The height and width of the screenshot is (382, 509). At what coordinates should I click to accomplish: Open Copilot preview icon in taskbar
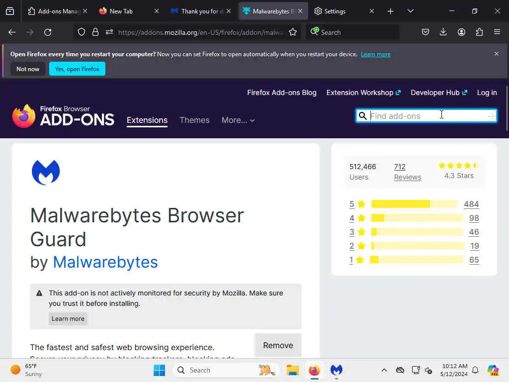(493, 370)
